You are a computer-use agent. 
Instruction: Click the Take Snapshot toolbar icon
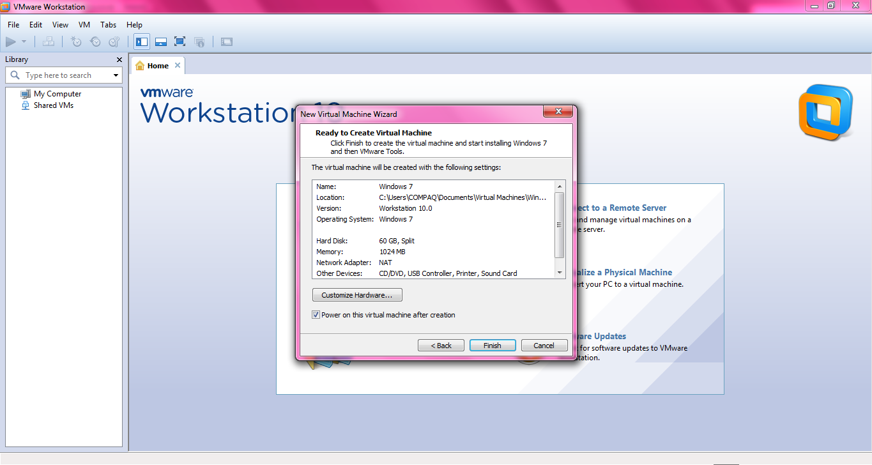pyautogui.click(x=76, y=42)
